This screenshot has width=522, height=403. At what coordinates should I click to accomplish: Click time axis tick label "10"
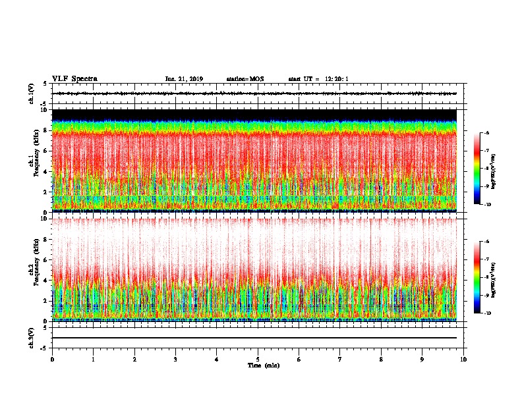click(463, 360)
